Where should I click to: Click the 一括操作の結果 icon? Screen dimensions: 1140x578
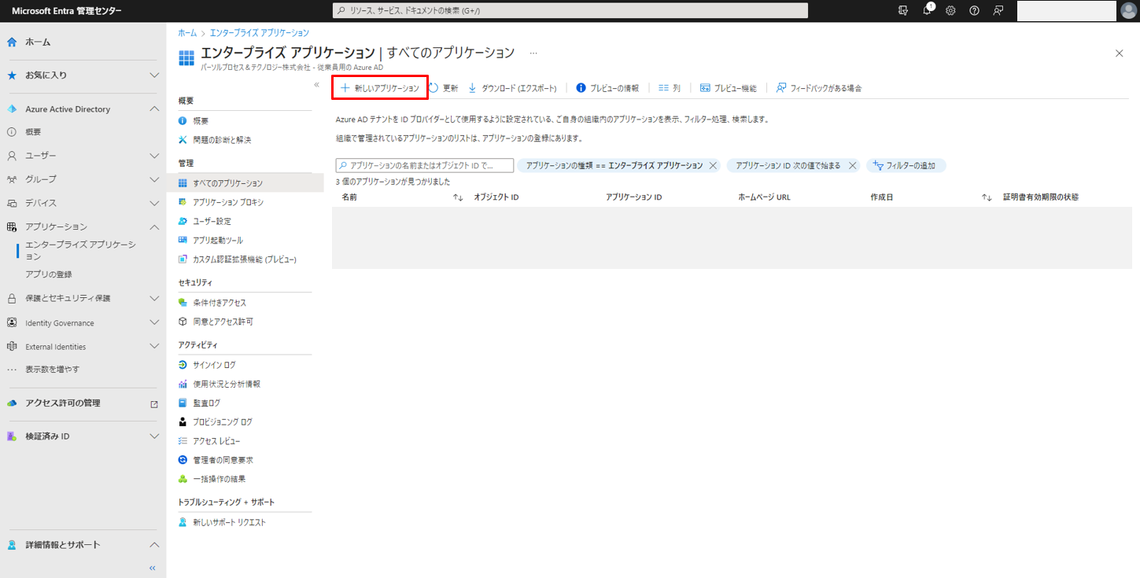(183, 478)
